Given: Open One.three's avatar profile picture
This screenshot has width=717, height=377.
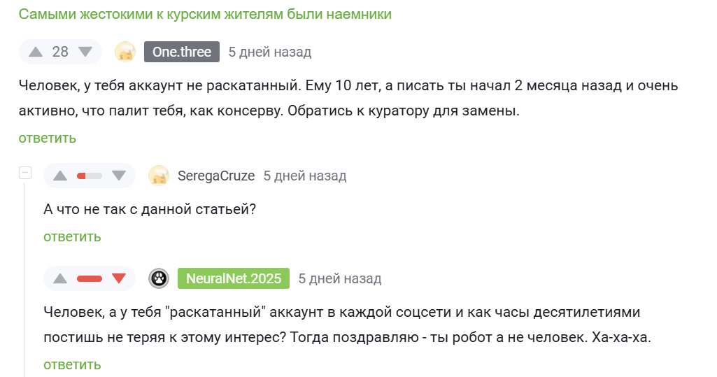Looking at the screenshot, I should 125,52.
